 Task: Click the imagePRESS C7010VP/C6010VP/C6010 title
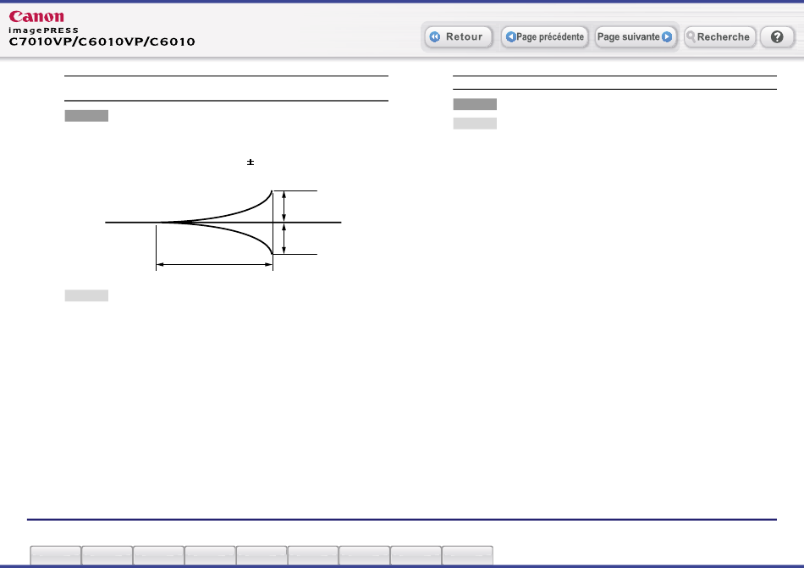(x=102, y=37)
